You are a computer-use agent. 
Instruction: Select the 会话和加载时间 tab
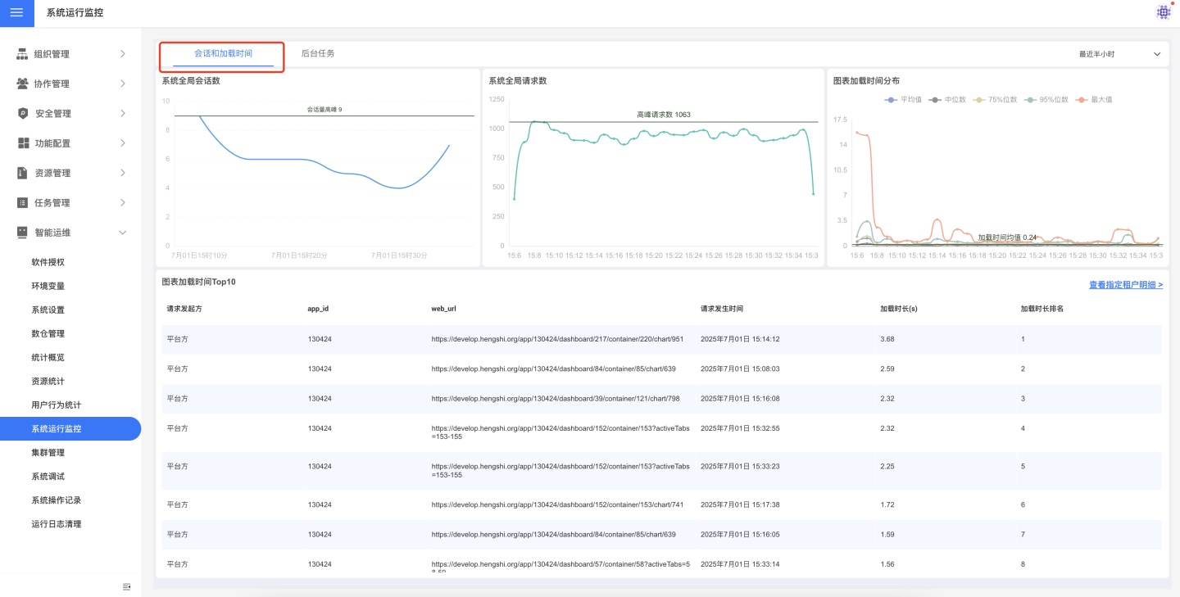(x=223, y=54)
